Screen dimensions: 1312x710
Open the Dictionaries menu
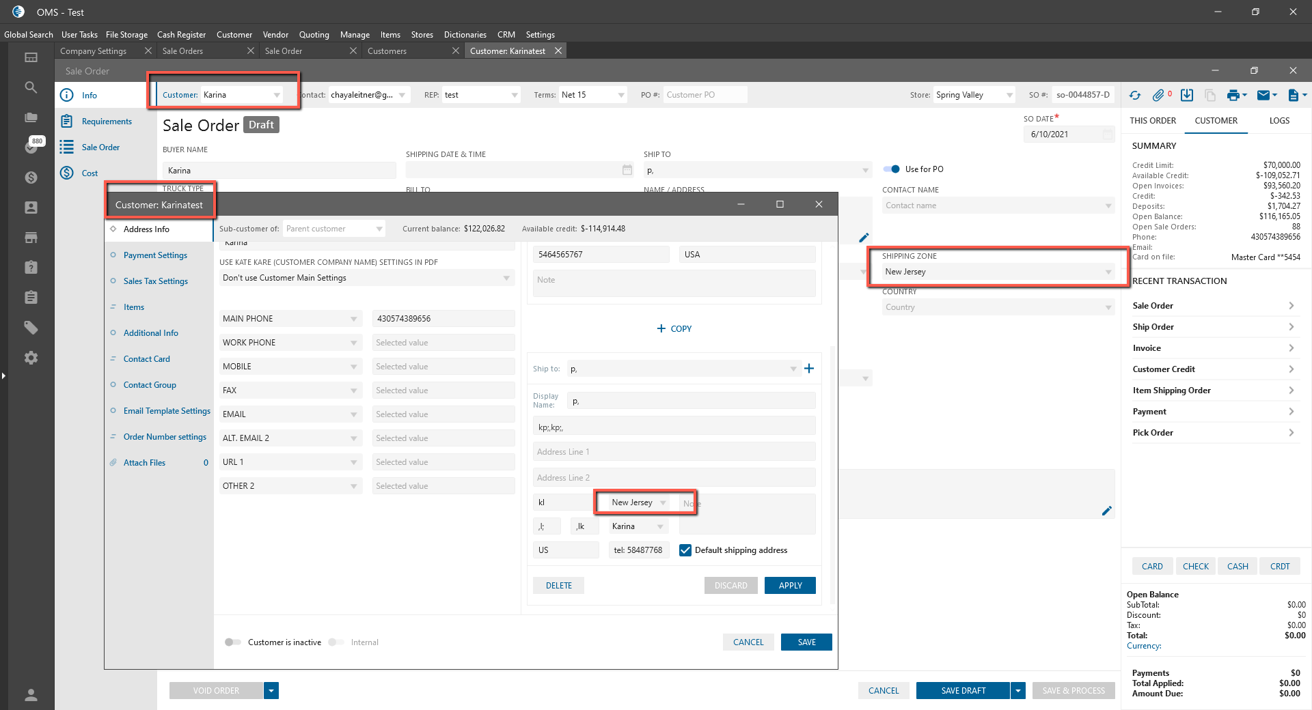click(465, 35)
